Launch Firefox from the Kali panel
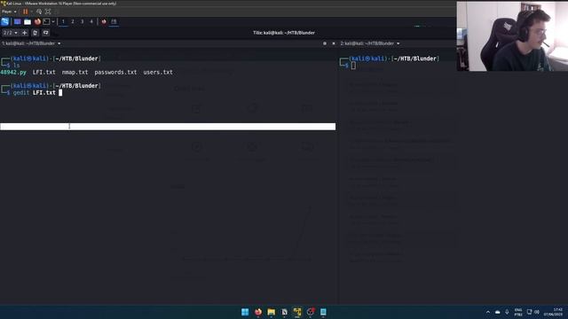Image resolution: width=568 pixels, height=319 pixels. tap(37, 21)
